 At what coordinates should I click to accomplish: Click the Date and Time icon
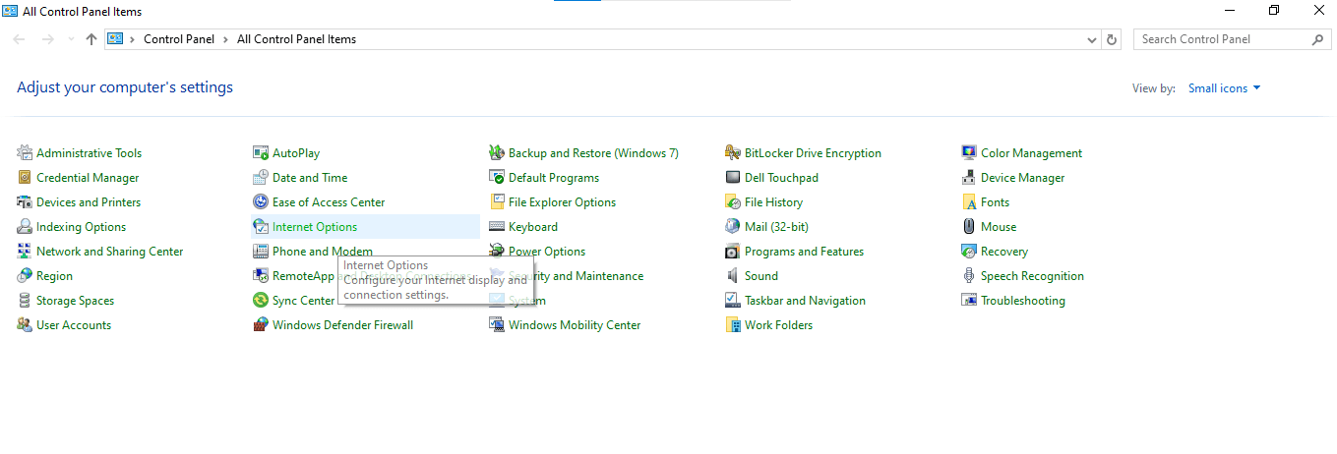point(261,178)
